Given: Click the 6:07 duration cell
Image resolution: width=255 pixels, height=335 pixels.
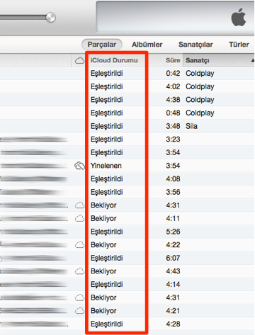Looking at the screenshot, I should (x=173, y=258).
